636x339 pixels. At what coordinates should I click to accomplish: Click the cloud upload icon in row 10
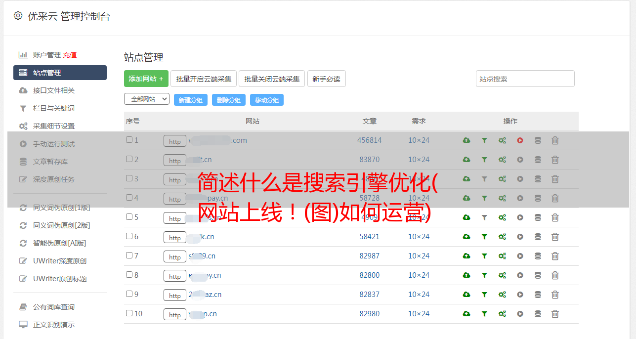click(x=466, y=314)
